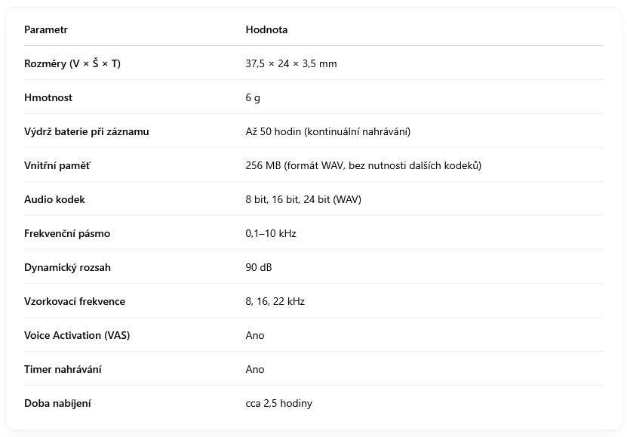The width and height of the screenshot is (627, 437).
Task: Click the 8, 16, 22 kHz value
Action: (275, 301)
